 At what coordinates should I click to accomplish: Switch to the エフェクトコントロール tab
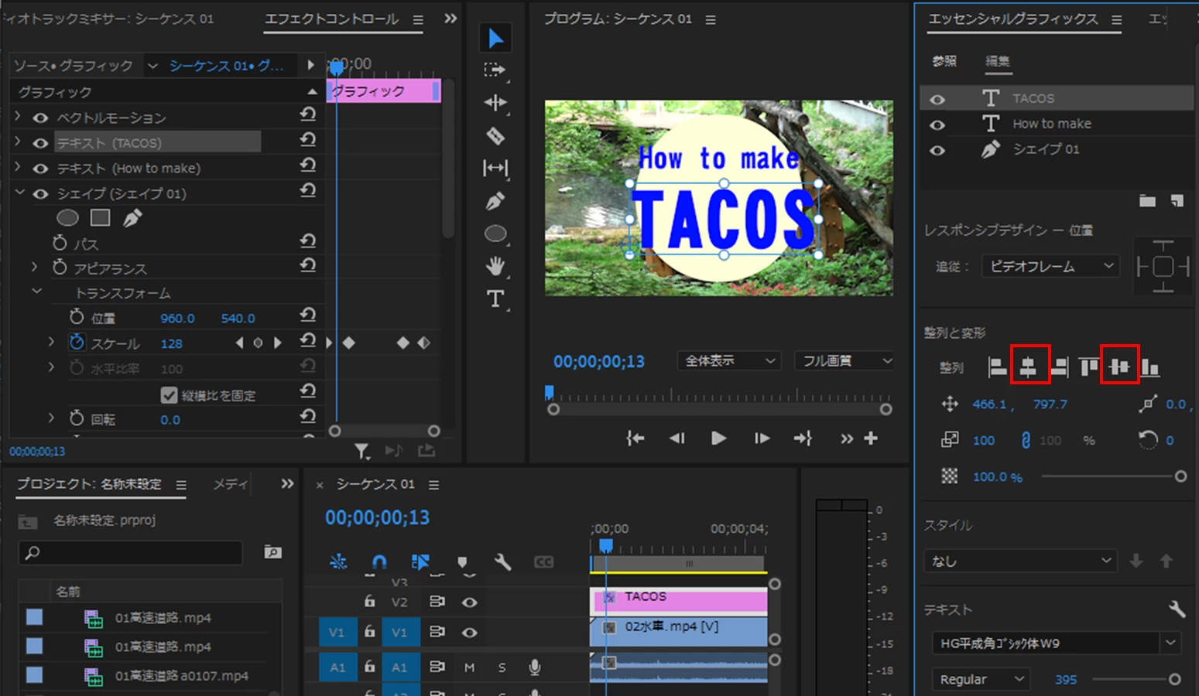[332, 19]
